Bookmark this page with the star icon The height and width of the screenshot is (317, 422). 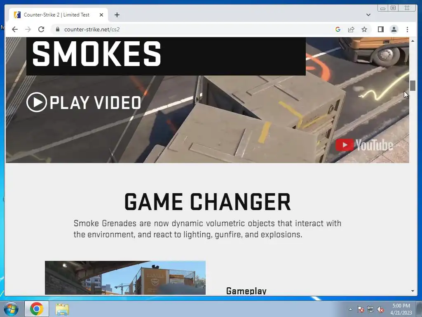tap(364, 29)
